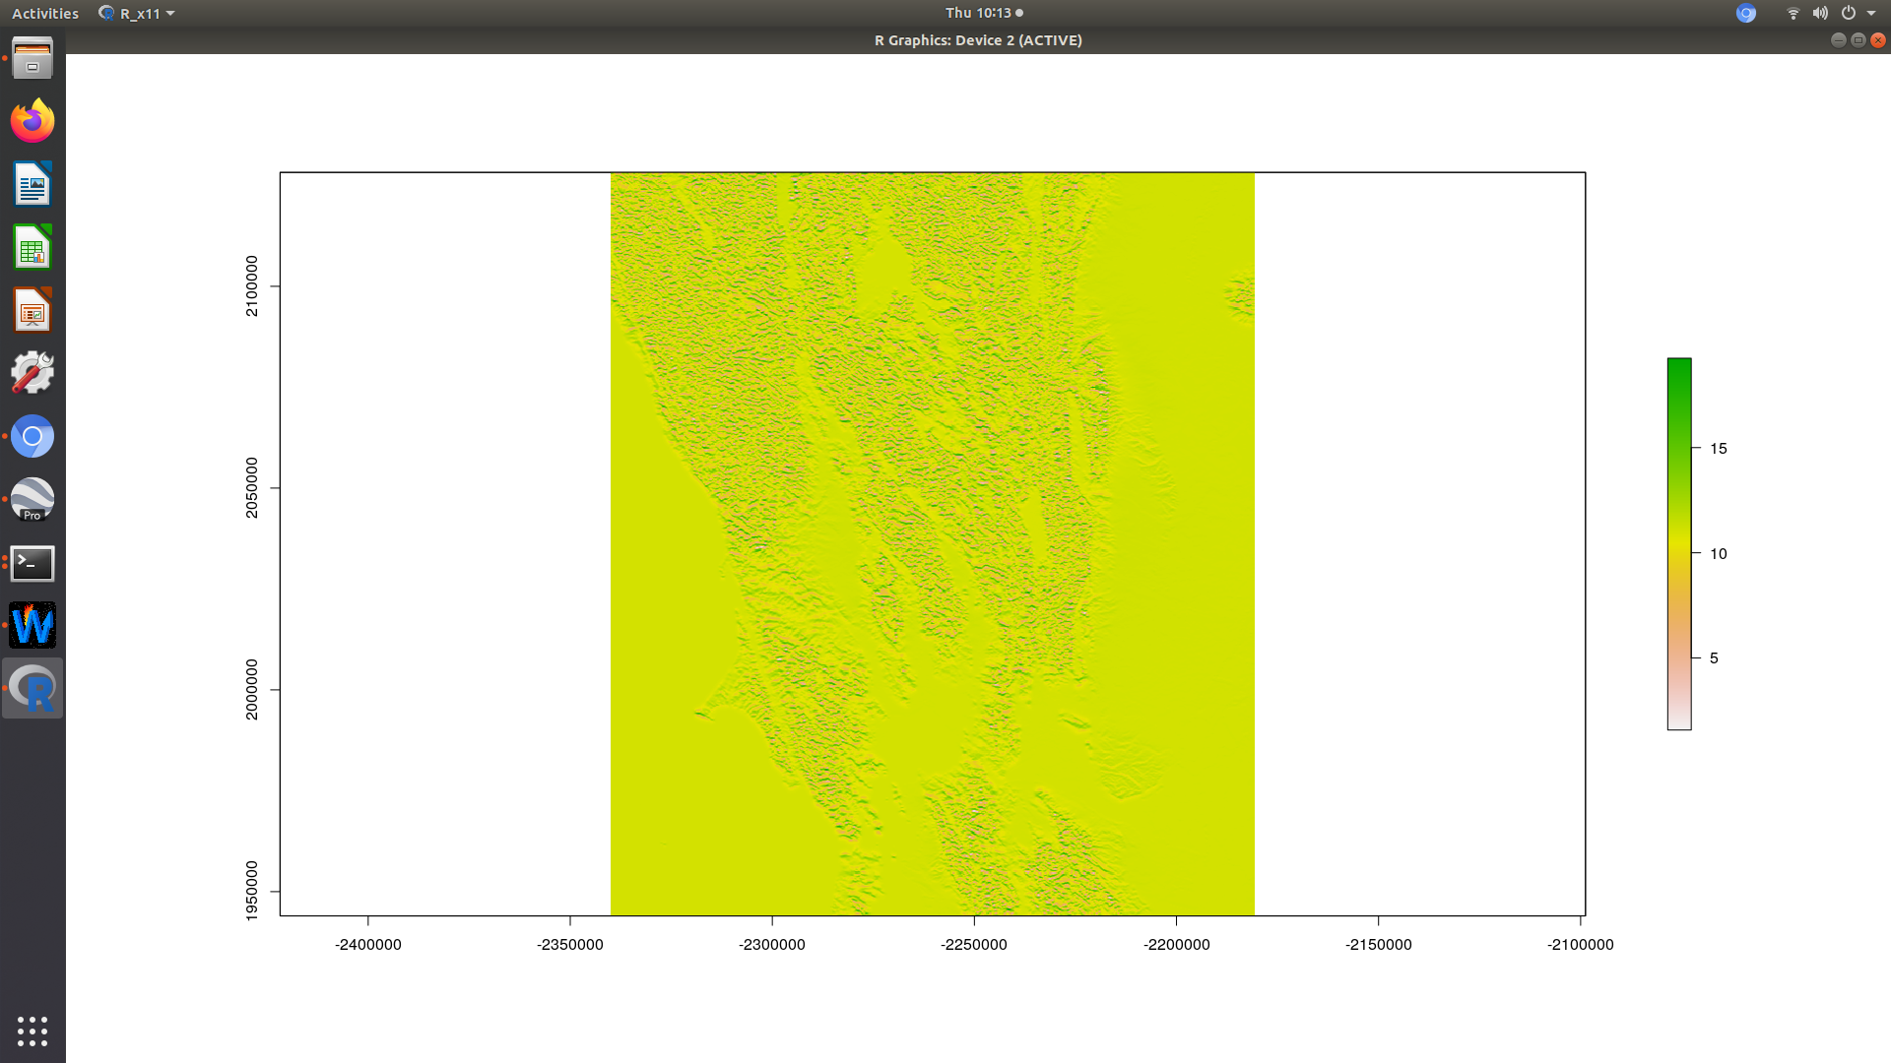
Task: Open a Terminal window from the dock
Action: 33,562
